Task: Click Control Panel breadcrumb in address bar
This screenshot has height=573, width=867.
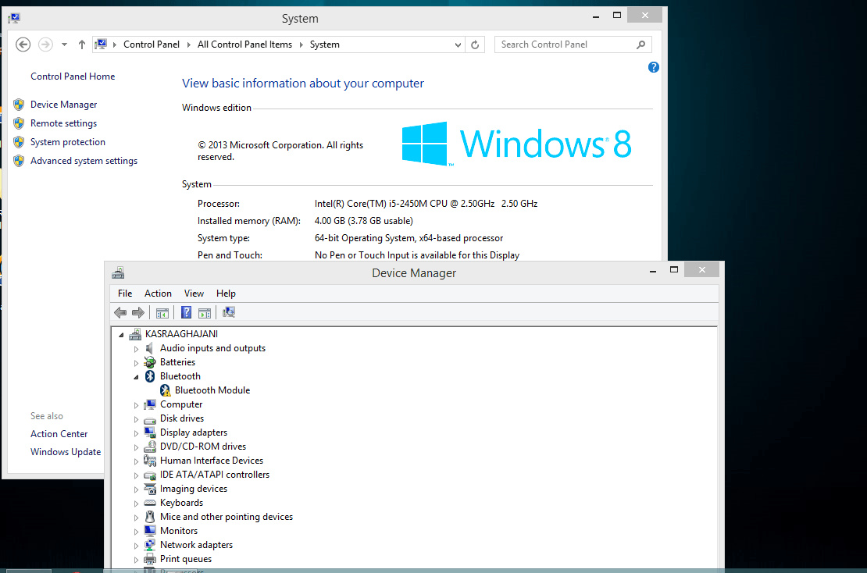Action: (x=152, y=44)
